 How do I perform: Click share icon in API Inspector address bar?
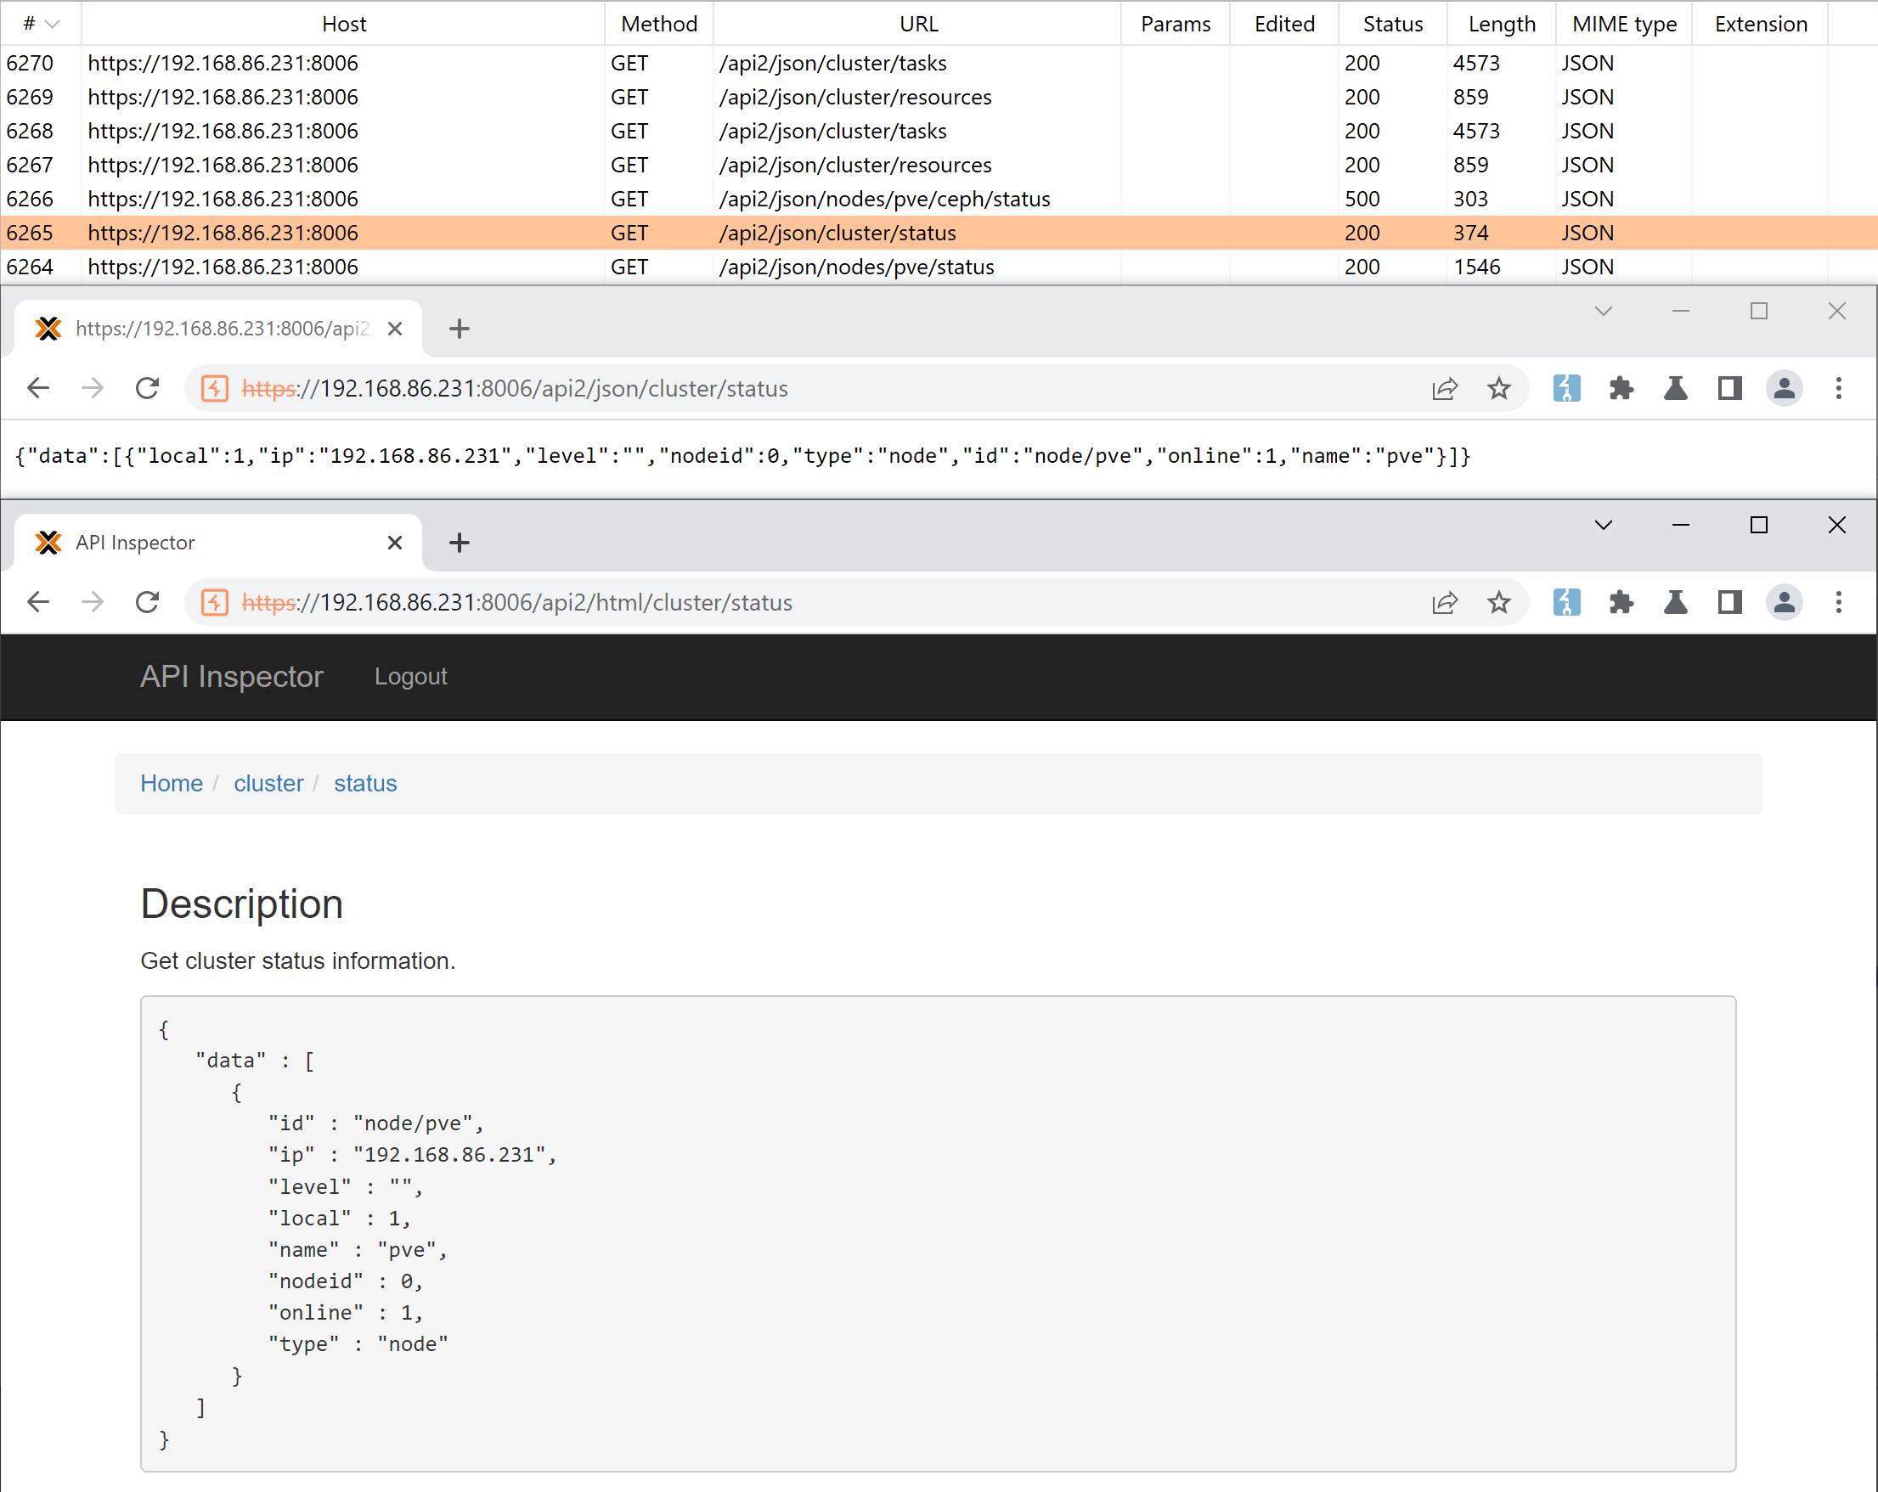[1444, 603]
